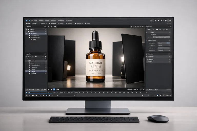197x131 pixels.
Task: Click the blue app logo icon in top toolbar
Action: click(26, 20)
